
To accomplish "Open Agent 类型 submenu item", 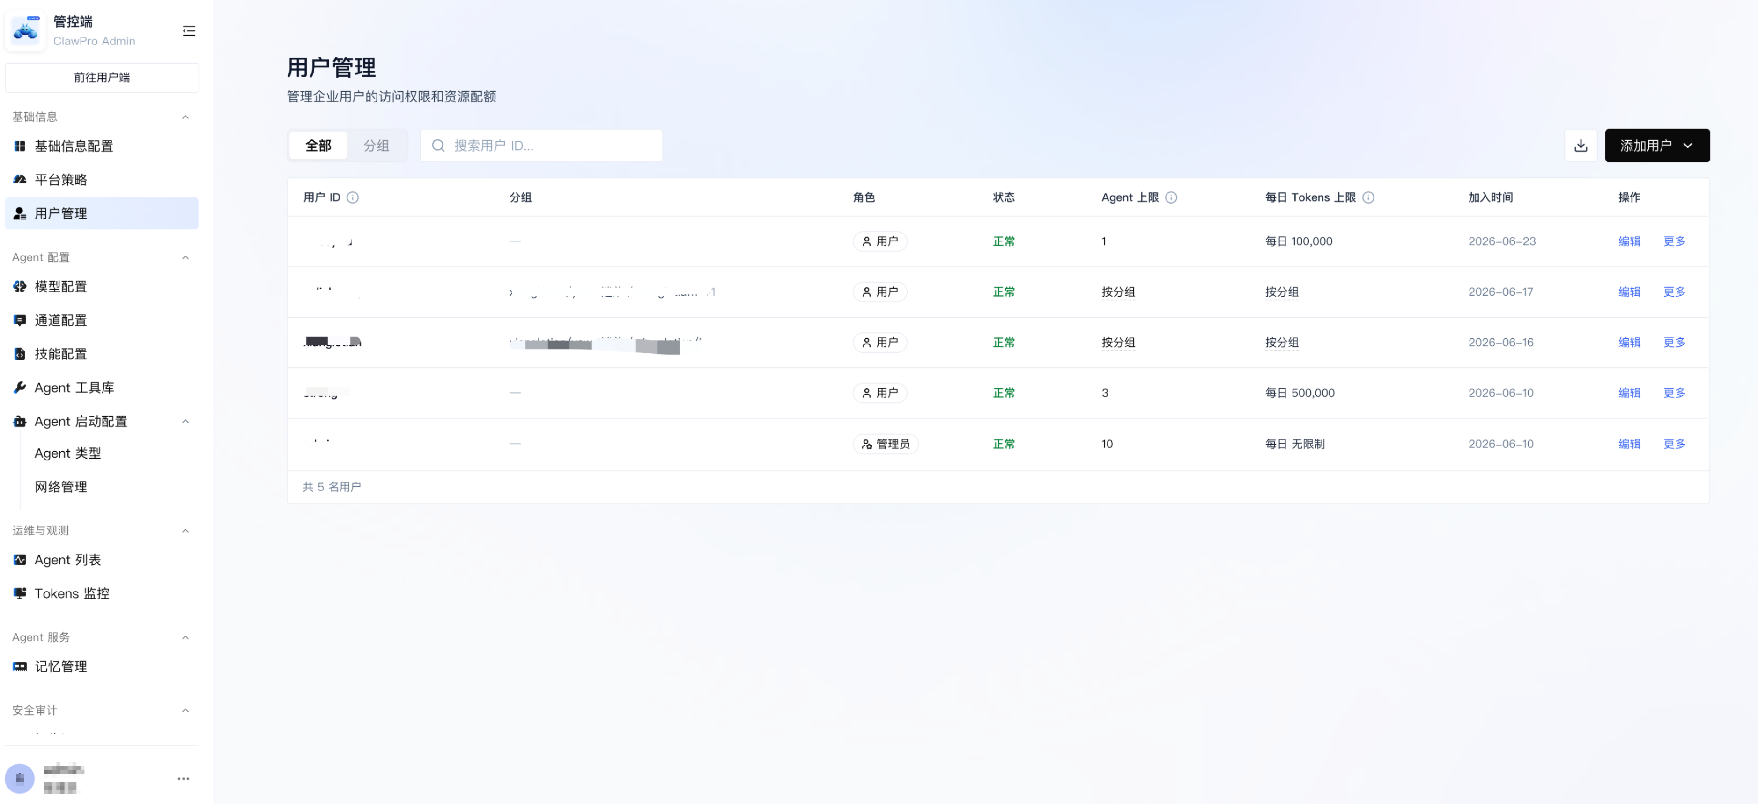I will pyautogui.click(x=67, y=453).
